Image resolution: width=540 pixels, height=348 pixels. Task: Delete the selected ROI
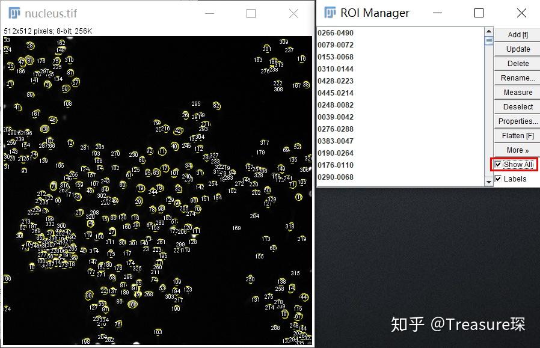(516, 63)
